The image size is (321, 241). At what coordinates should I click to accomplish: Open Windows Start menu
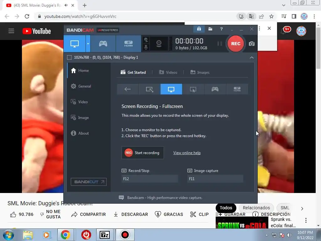[x=8, y=235]
